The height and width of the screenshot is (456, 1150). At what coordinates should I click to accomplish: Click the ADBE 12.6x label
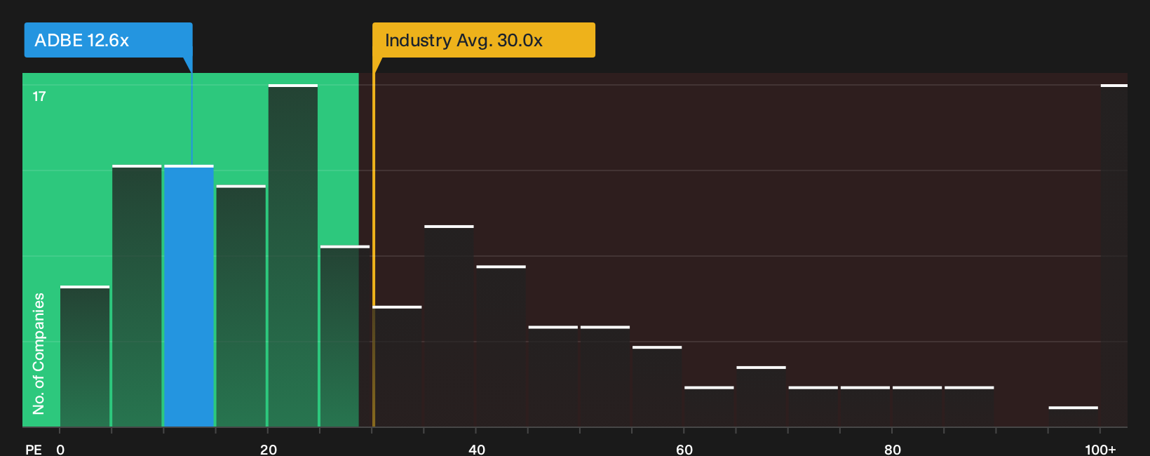(108, 40)
